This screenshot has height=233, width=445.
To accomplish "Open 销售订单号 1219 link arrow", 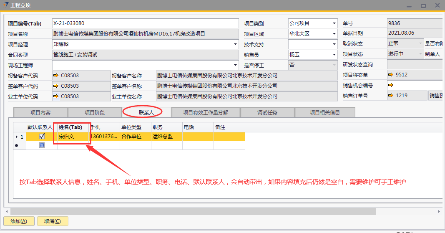I will click(x=391, y=96).
